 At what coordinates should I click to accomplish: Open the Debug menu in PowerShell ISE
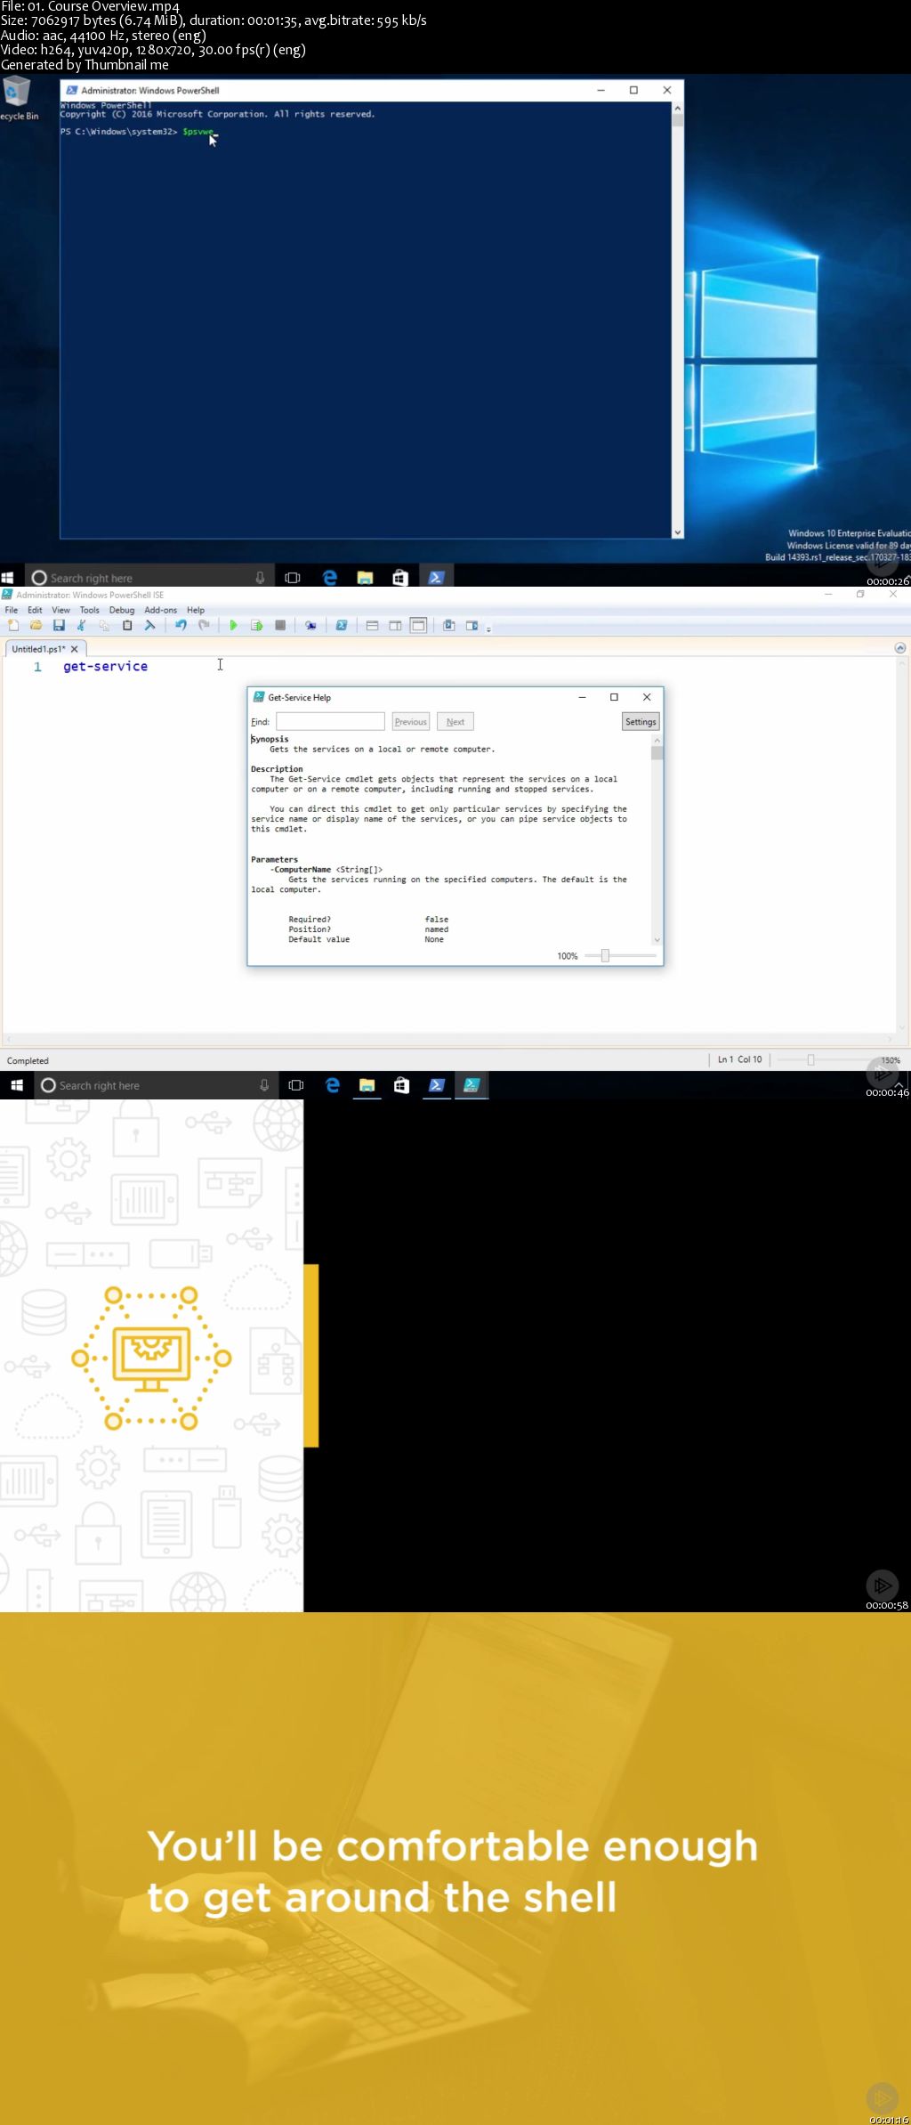(122, 610)
